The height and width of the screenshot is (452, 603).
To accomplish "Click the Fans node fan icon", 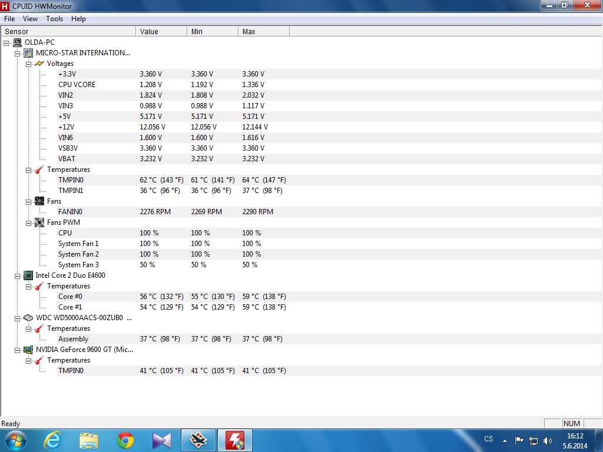I will pos(39,201).
